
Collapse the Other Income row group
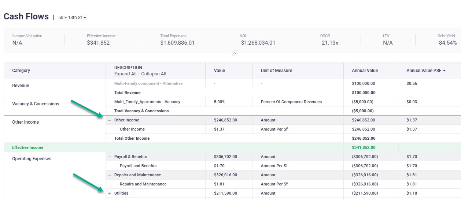click(x=109, y=120)
